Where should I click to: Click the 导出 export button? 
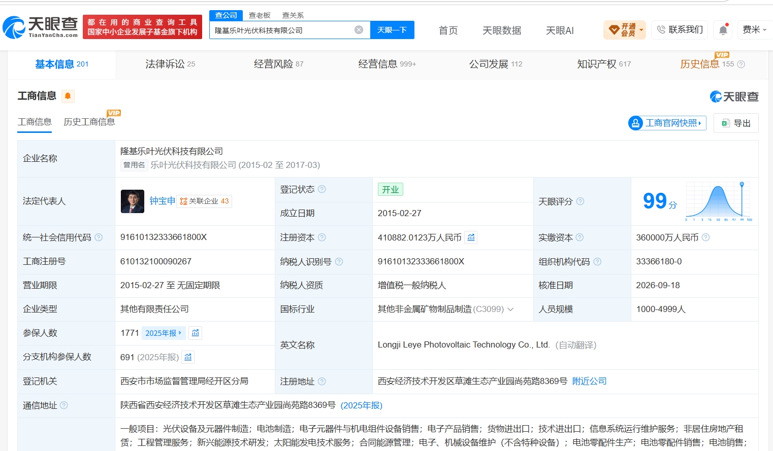(x=736, y=123)
